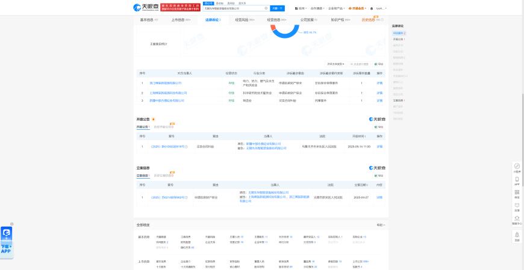Show the WeChat QR code icon
This screenshot has width=524, height=270.
coord(517,193)
